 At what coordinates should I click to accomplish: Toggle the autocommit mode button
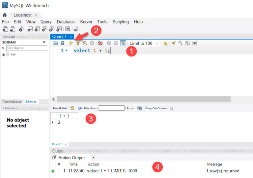[x=123, y=43]
